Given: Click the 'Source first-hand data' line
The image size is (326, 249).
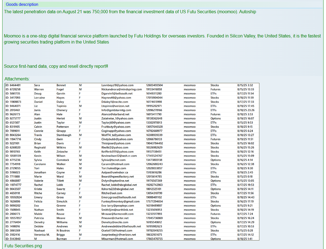Looking at the screenshot, I should (x=56, y=66).
